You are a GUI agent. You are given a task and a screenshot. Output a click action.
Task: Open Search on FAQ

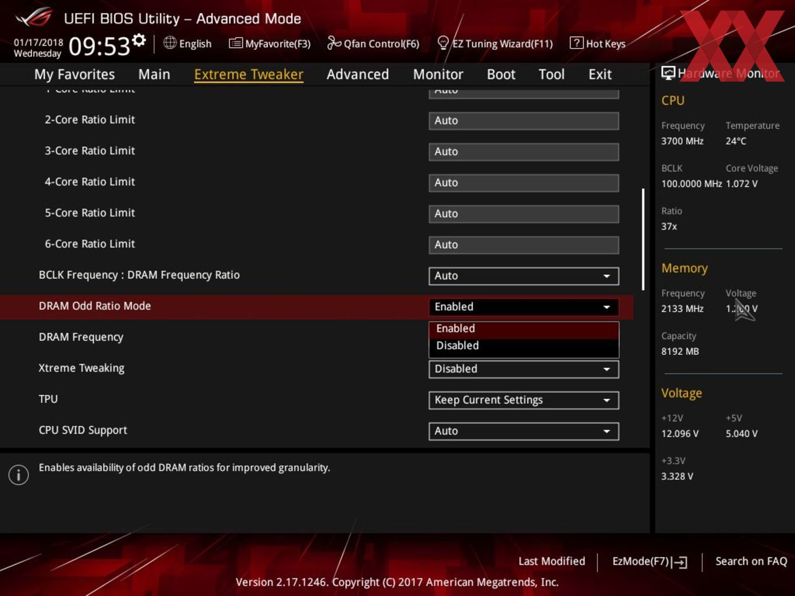tap(751, 561)
